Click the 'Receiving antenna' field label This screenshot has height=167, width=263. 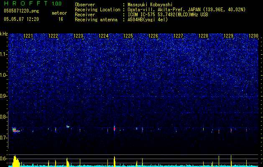pyautogui.click(x=96, y=20)
